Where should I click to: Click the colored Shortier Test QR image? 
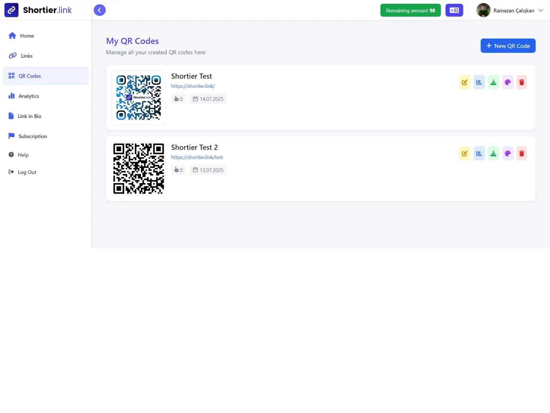pyautogui.click(x=139, y=97)
